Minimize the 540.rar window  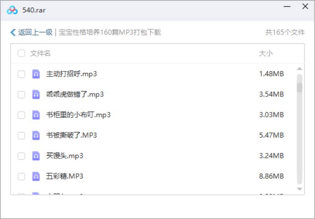287,7
